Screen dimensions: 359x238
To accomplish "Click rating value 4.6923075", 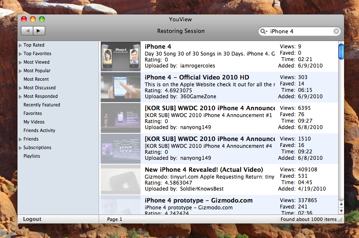I will coord(178,91).
